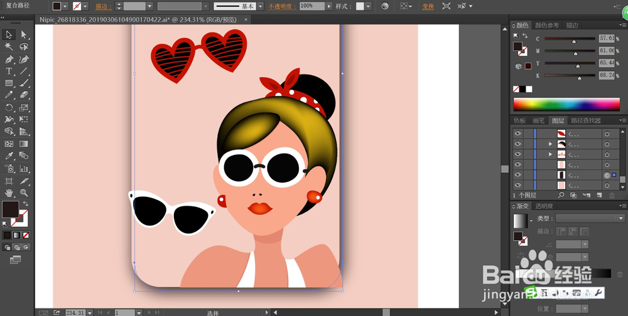Image resolution: width=628 pixels, height=316 pixels.
Task: Switch to the 描边 panel tab
Action: tap(571, 25)
